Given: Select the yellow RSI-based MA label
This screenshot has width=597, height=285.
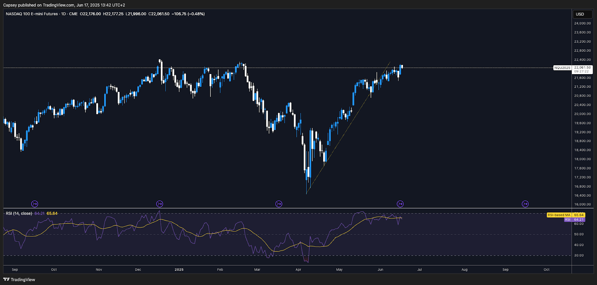Looking at the screenshot, I should click(559, 215).
